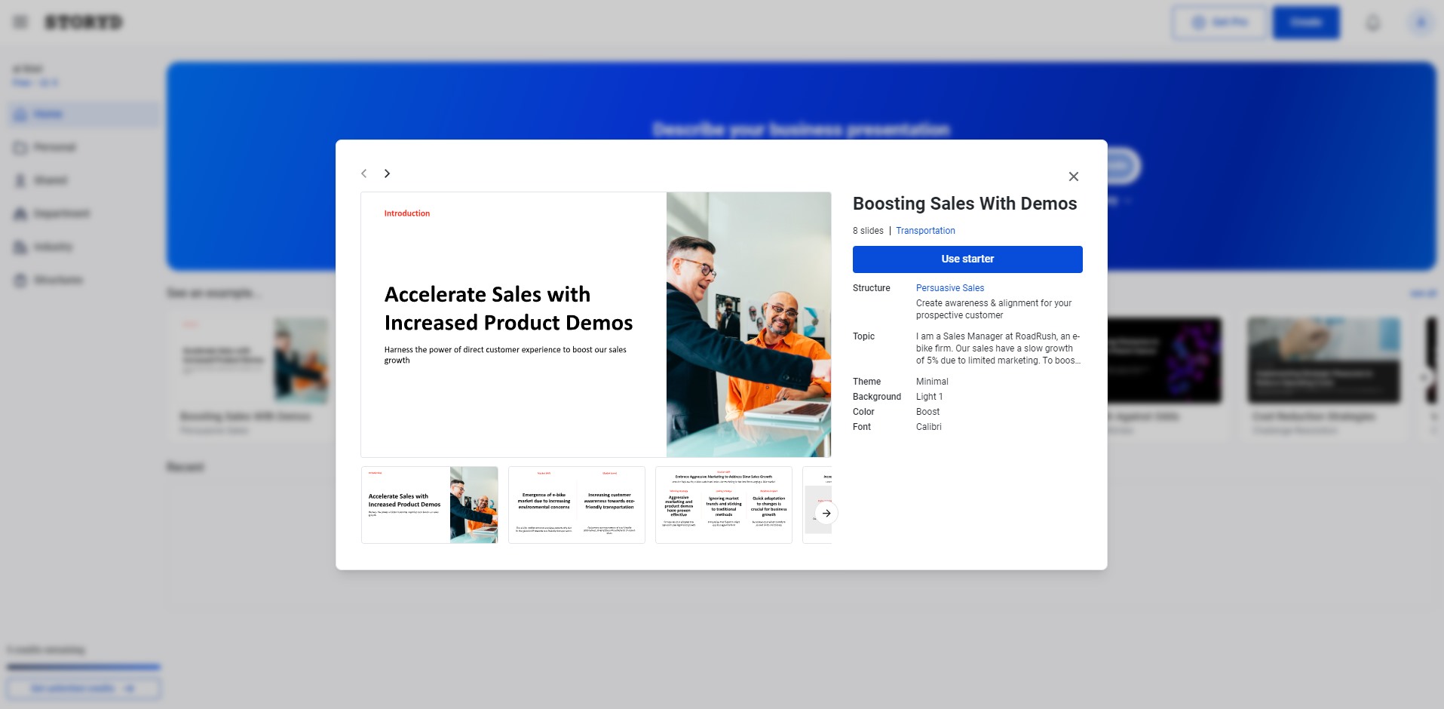Viewport: 1444px width, 709px height.
Task: Close the starter preview dialog
Action: [x=1073, y=176]
